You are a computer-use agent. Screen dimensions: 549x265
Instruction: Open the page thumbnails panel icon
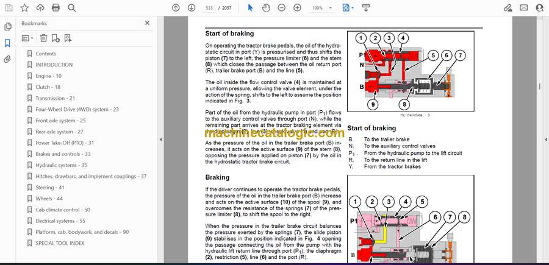[x=8, y=27]
